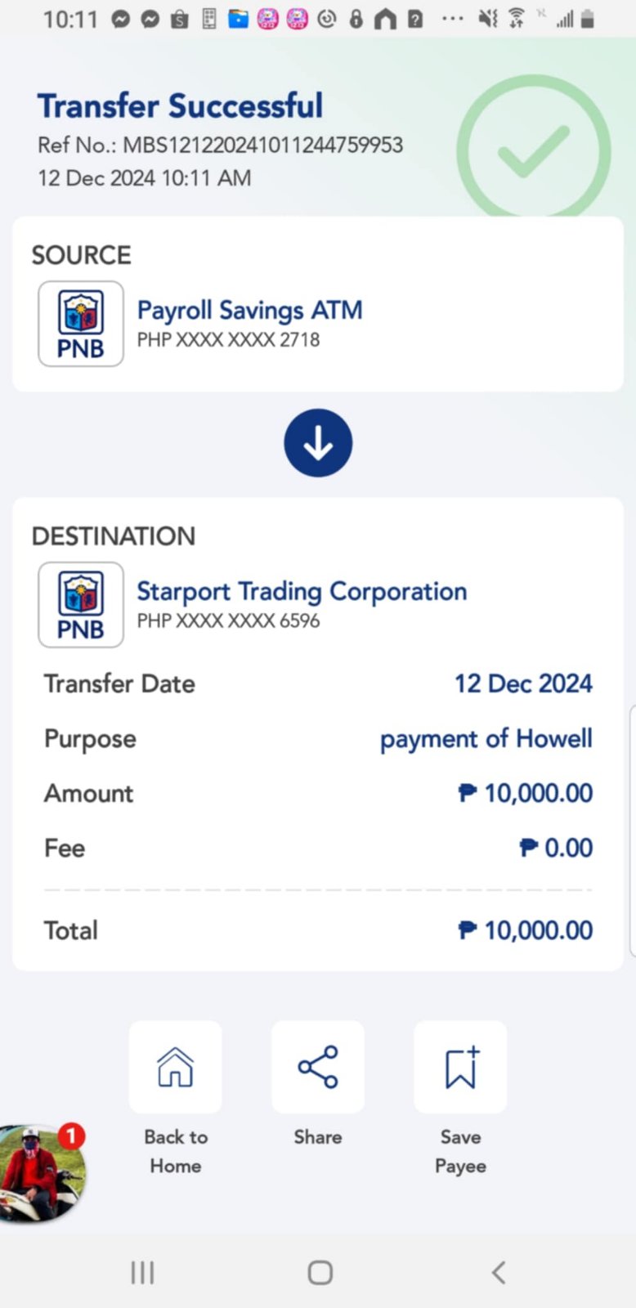This screenshot has width=636, height=1308.
Task: Tap the Share icon
Action: [318, 1067]
